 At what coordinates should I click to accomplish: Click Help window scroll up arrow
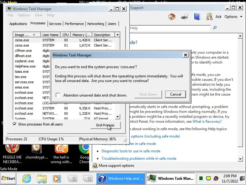click(x=240, y=36)
